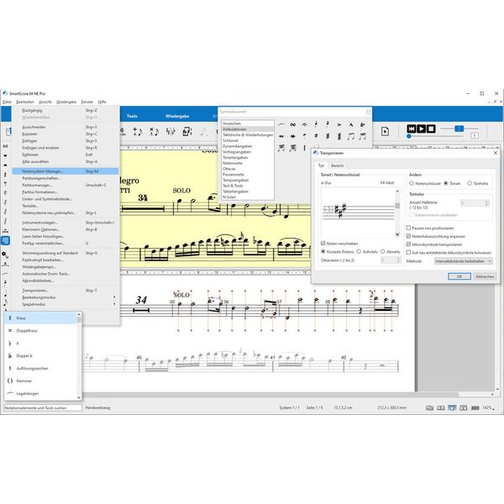Switch to the Bereich tab
Image resolution: width=504 pixels, height=504 pixels.
[338, 165]
